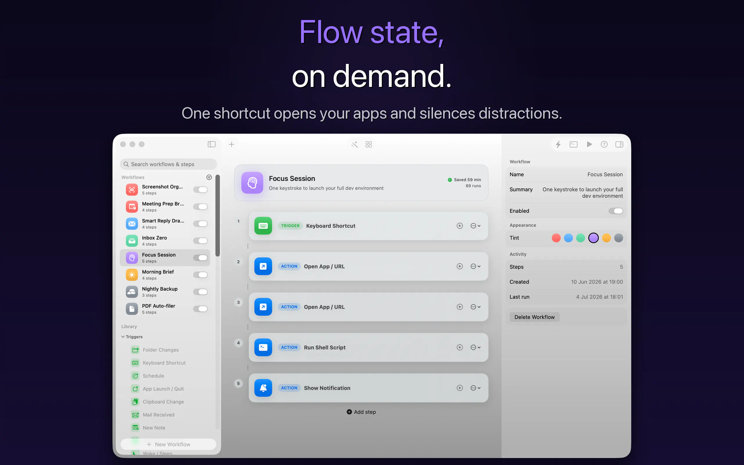This screenshot has width=744, height=465.
Task: Click the PDF Auto-filer document icon
Action: (x=132, y=309)
